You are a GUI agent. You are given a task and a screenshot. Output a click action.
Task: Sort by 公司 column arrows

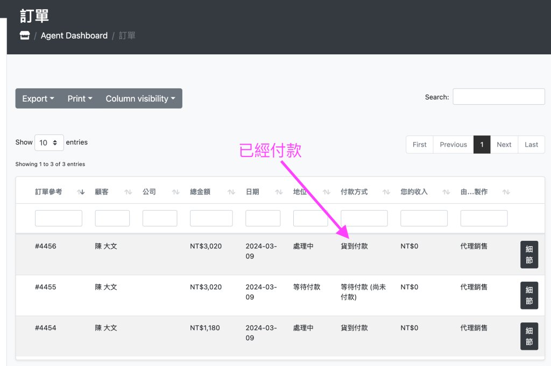pyautogui.click(x=175, y=192)
